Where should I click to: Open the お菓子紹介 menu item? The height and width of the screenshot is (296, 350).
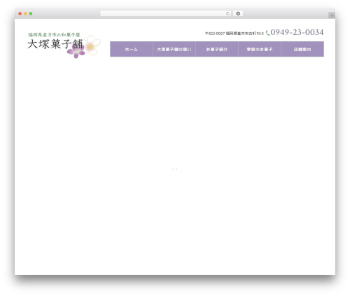pos(217,49)
